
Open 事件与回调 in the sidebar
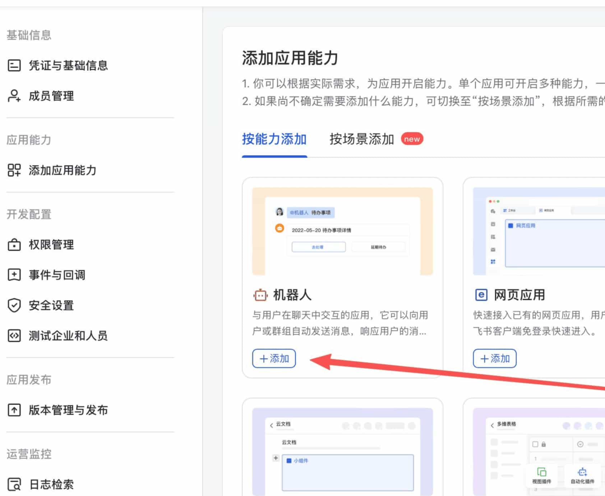pos(57,275)
